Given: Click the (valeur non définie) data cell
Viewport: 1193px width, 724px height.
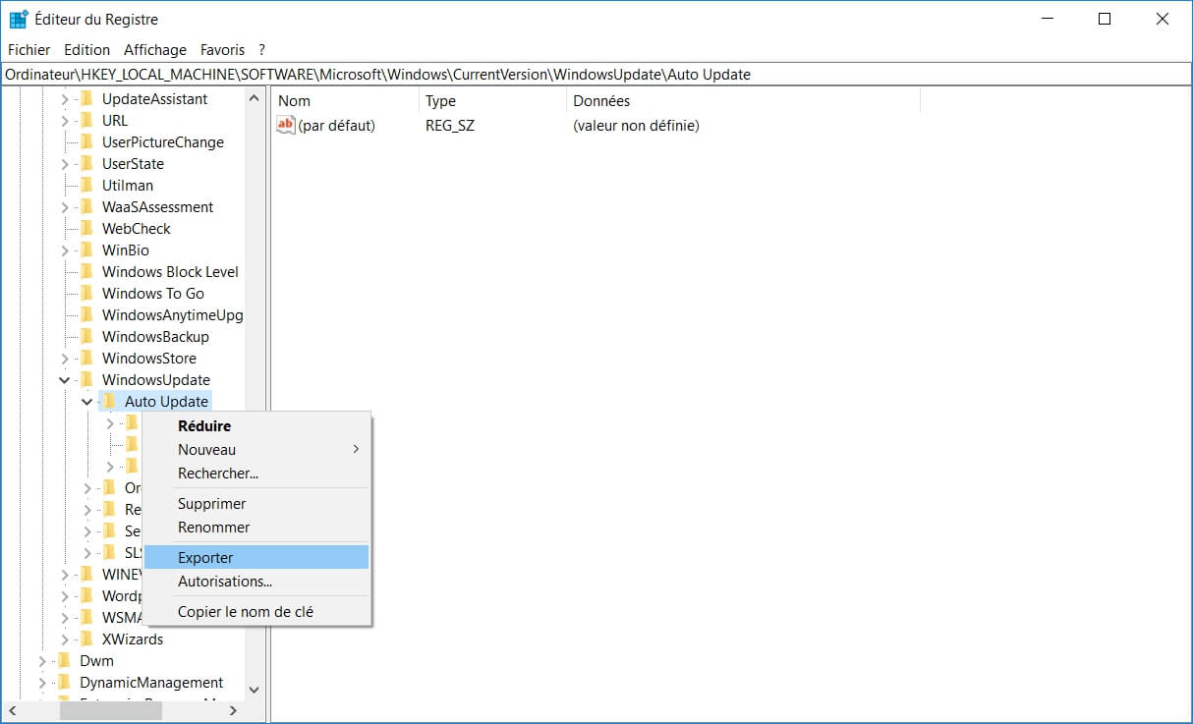Looking at the screenshot, I should pyautogui.click(x=636, y=125).
